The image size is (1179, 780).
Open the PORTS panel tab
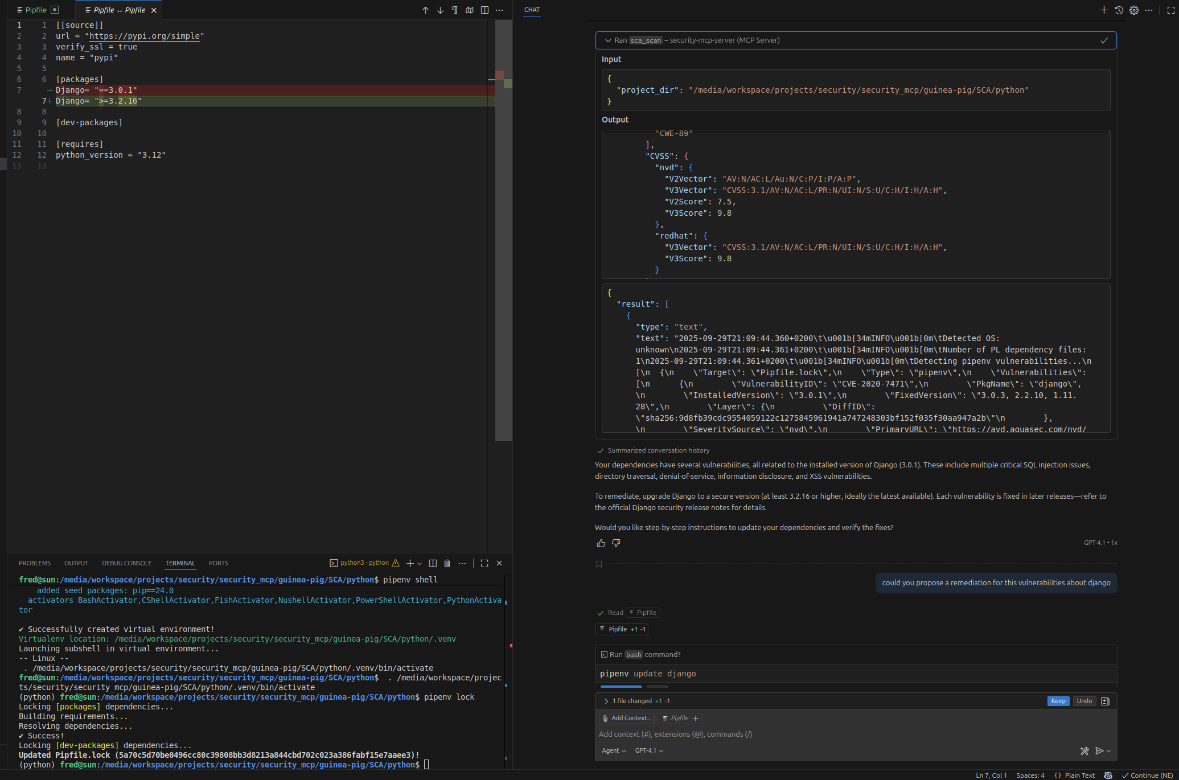[218, 563]
